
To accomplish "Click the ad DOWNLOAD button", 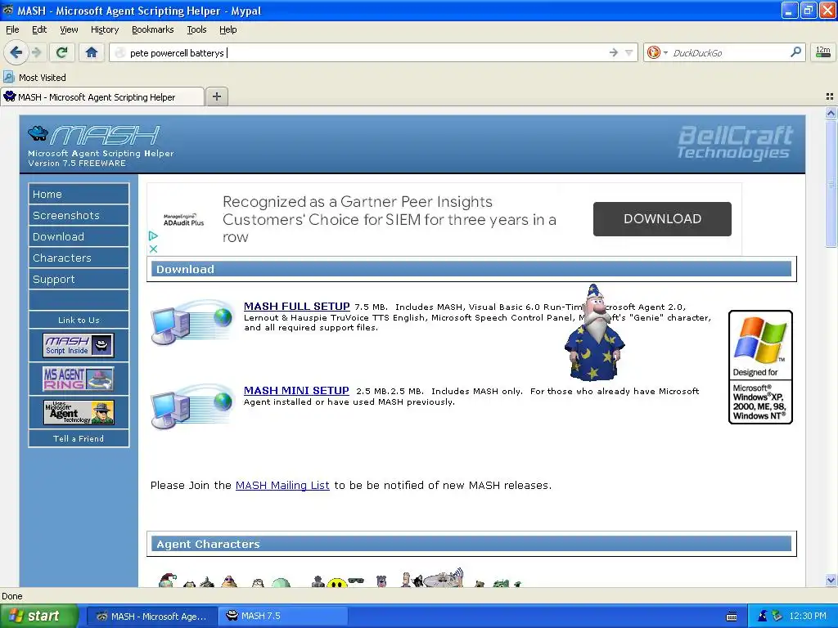I will coord(662,219).
